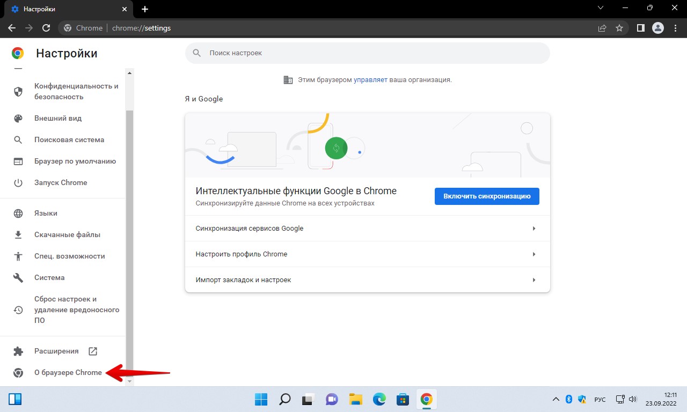This screenshot has width=687, height=412.
Task: Open the Chat app on taskbar
Action: 332,399
